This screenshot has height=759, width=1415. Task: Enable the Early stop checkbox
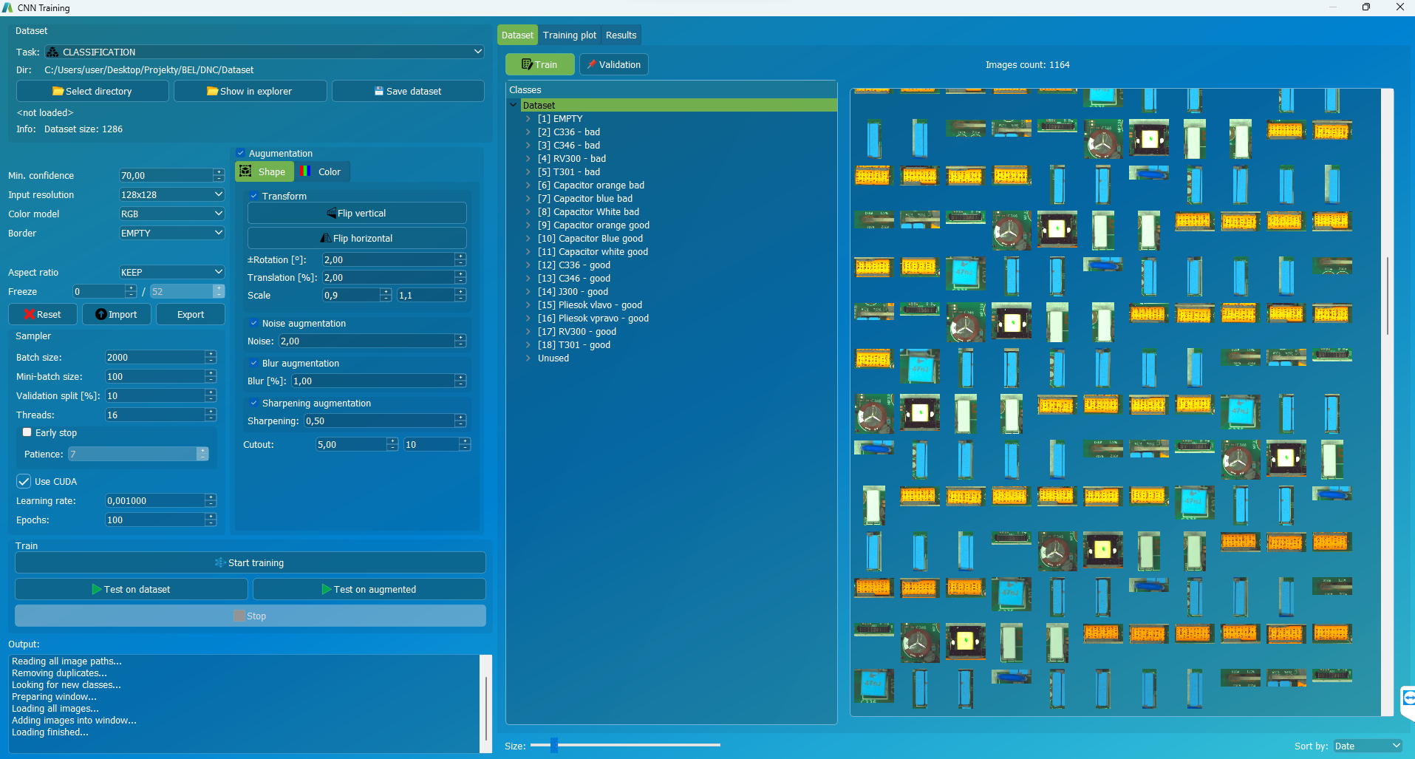(x=27, y=432)
